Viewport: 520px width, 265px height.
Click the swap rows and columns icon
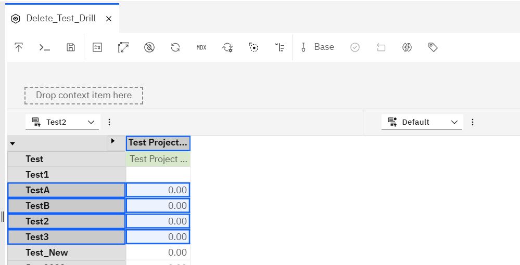tap(123, 47)
